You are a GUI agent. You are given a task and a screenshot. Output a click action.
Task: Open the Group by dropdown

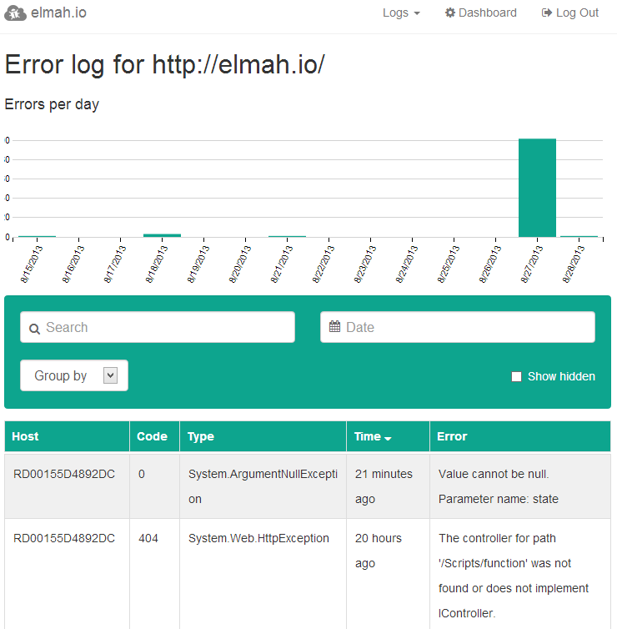[x=74, y=375]
